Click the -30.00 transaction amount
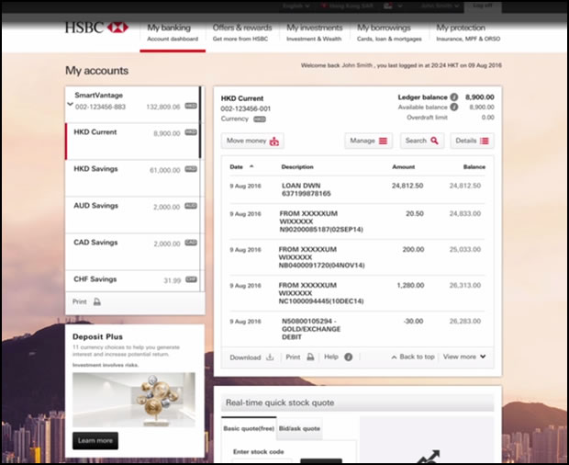 click(413, 321)
